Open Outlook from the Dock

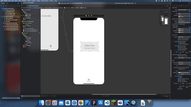point(68,103)
